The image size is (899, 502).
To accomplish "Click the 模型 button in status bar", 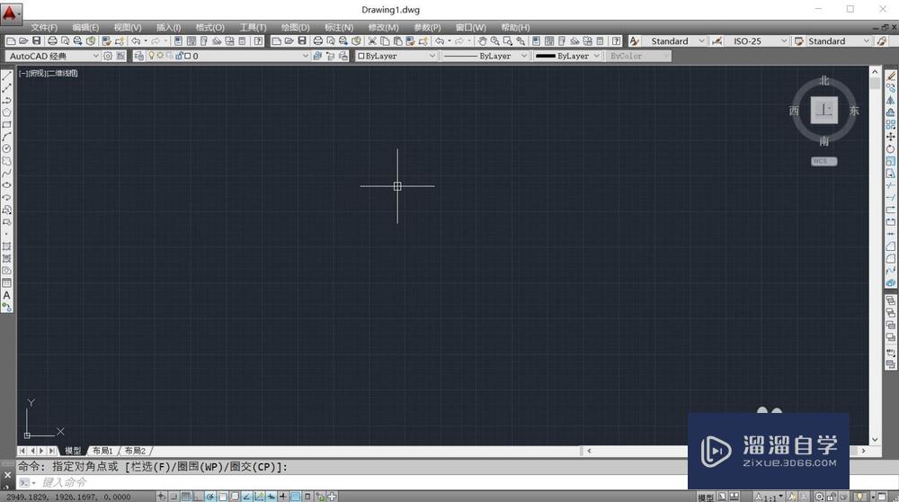I will [x=706, y=497].
